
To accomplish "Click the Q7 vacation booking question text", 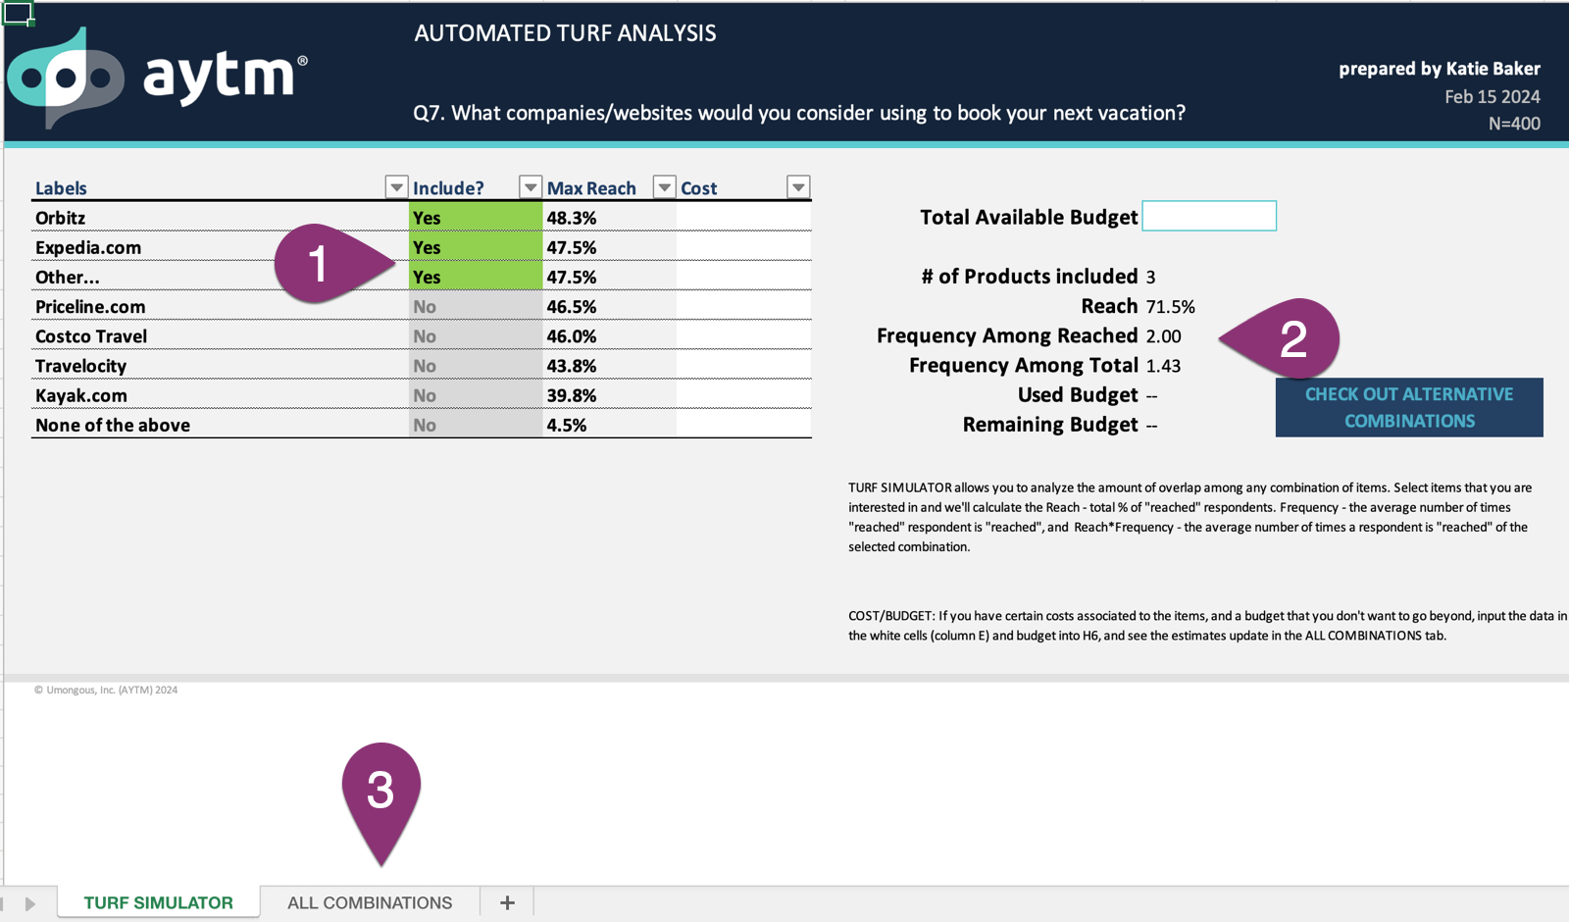I will point(799,113).
